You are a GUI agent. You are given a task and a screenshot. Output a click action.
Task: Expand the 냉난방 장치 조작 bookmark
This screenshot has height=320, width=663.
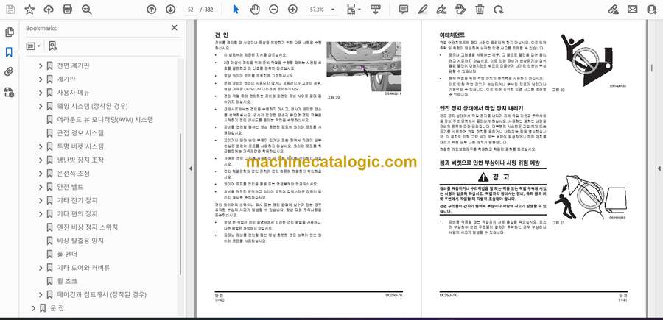(x=41, y=160)
